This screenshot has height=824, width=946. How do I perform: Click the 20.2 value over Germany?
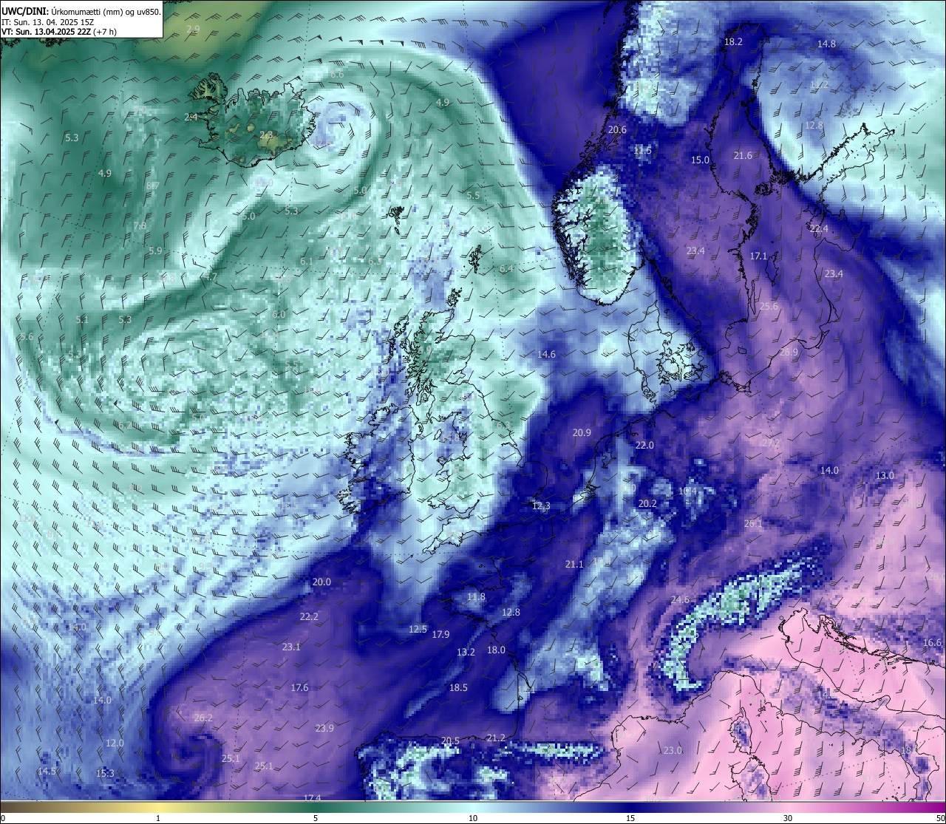647,504
